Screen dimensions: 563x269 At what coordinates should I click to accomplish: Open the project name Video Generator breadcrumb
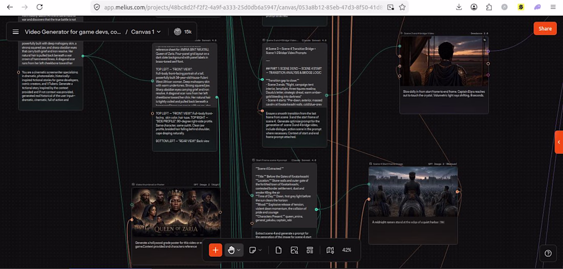(x=73, y=32)
